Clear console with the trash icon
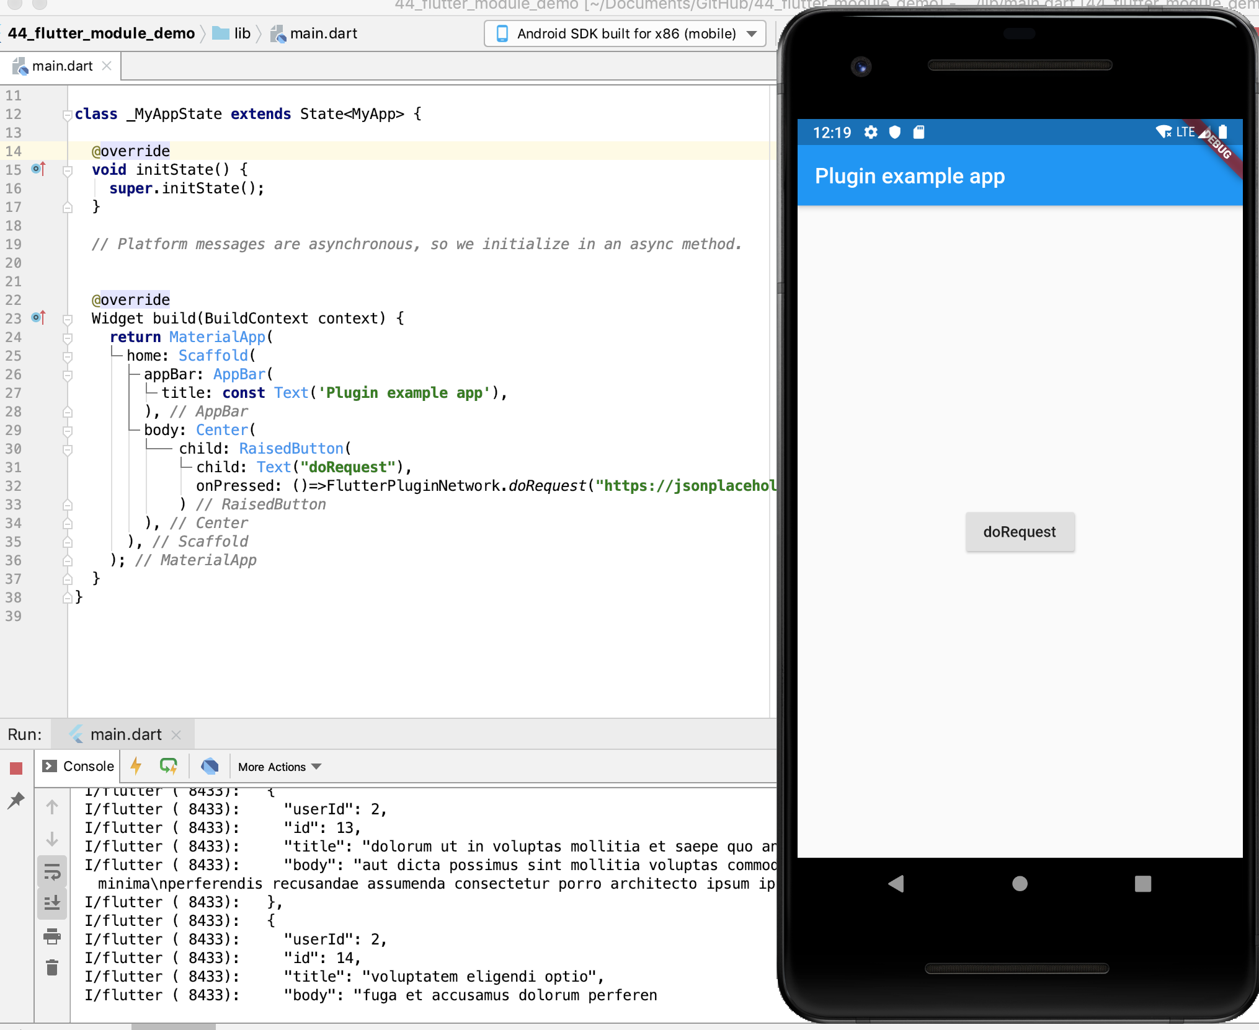Screen dimensions: 1259x1030 point(52,967)
